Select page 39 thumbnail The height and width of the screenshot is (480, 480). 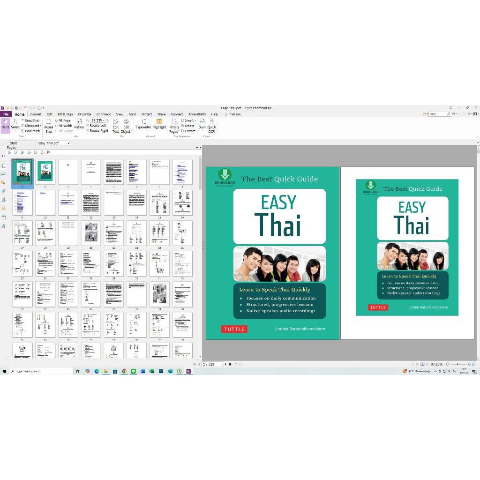(159, 294)
